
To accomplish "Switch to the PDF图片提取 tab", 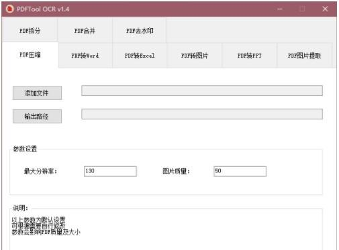I will click(304, 56).
